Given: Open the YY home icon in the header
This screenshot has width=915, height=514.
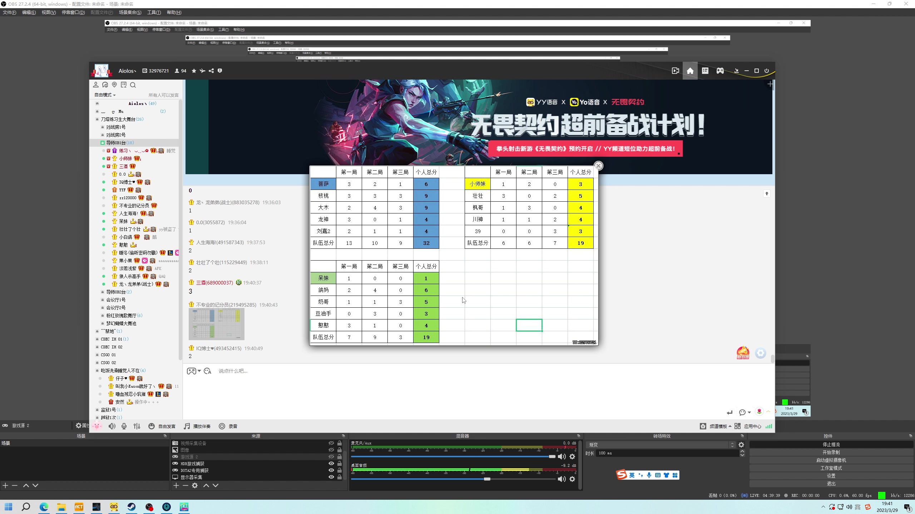Looking at the screenshot, I should pos(690,71).
